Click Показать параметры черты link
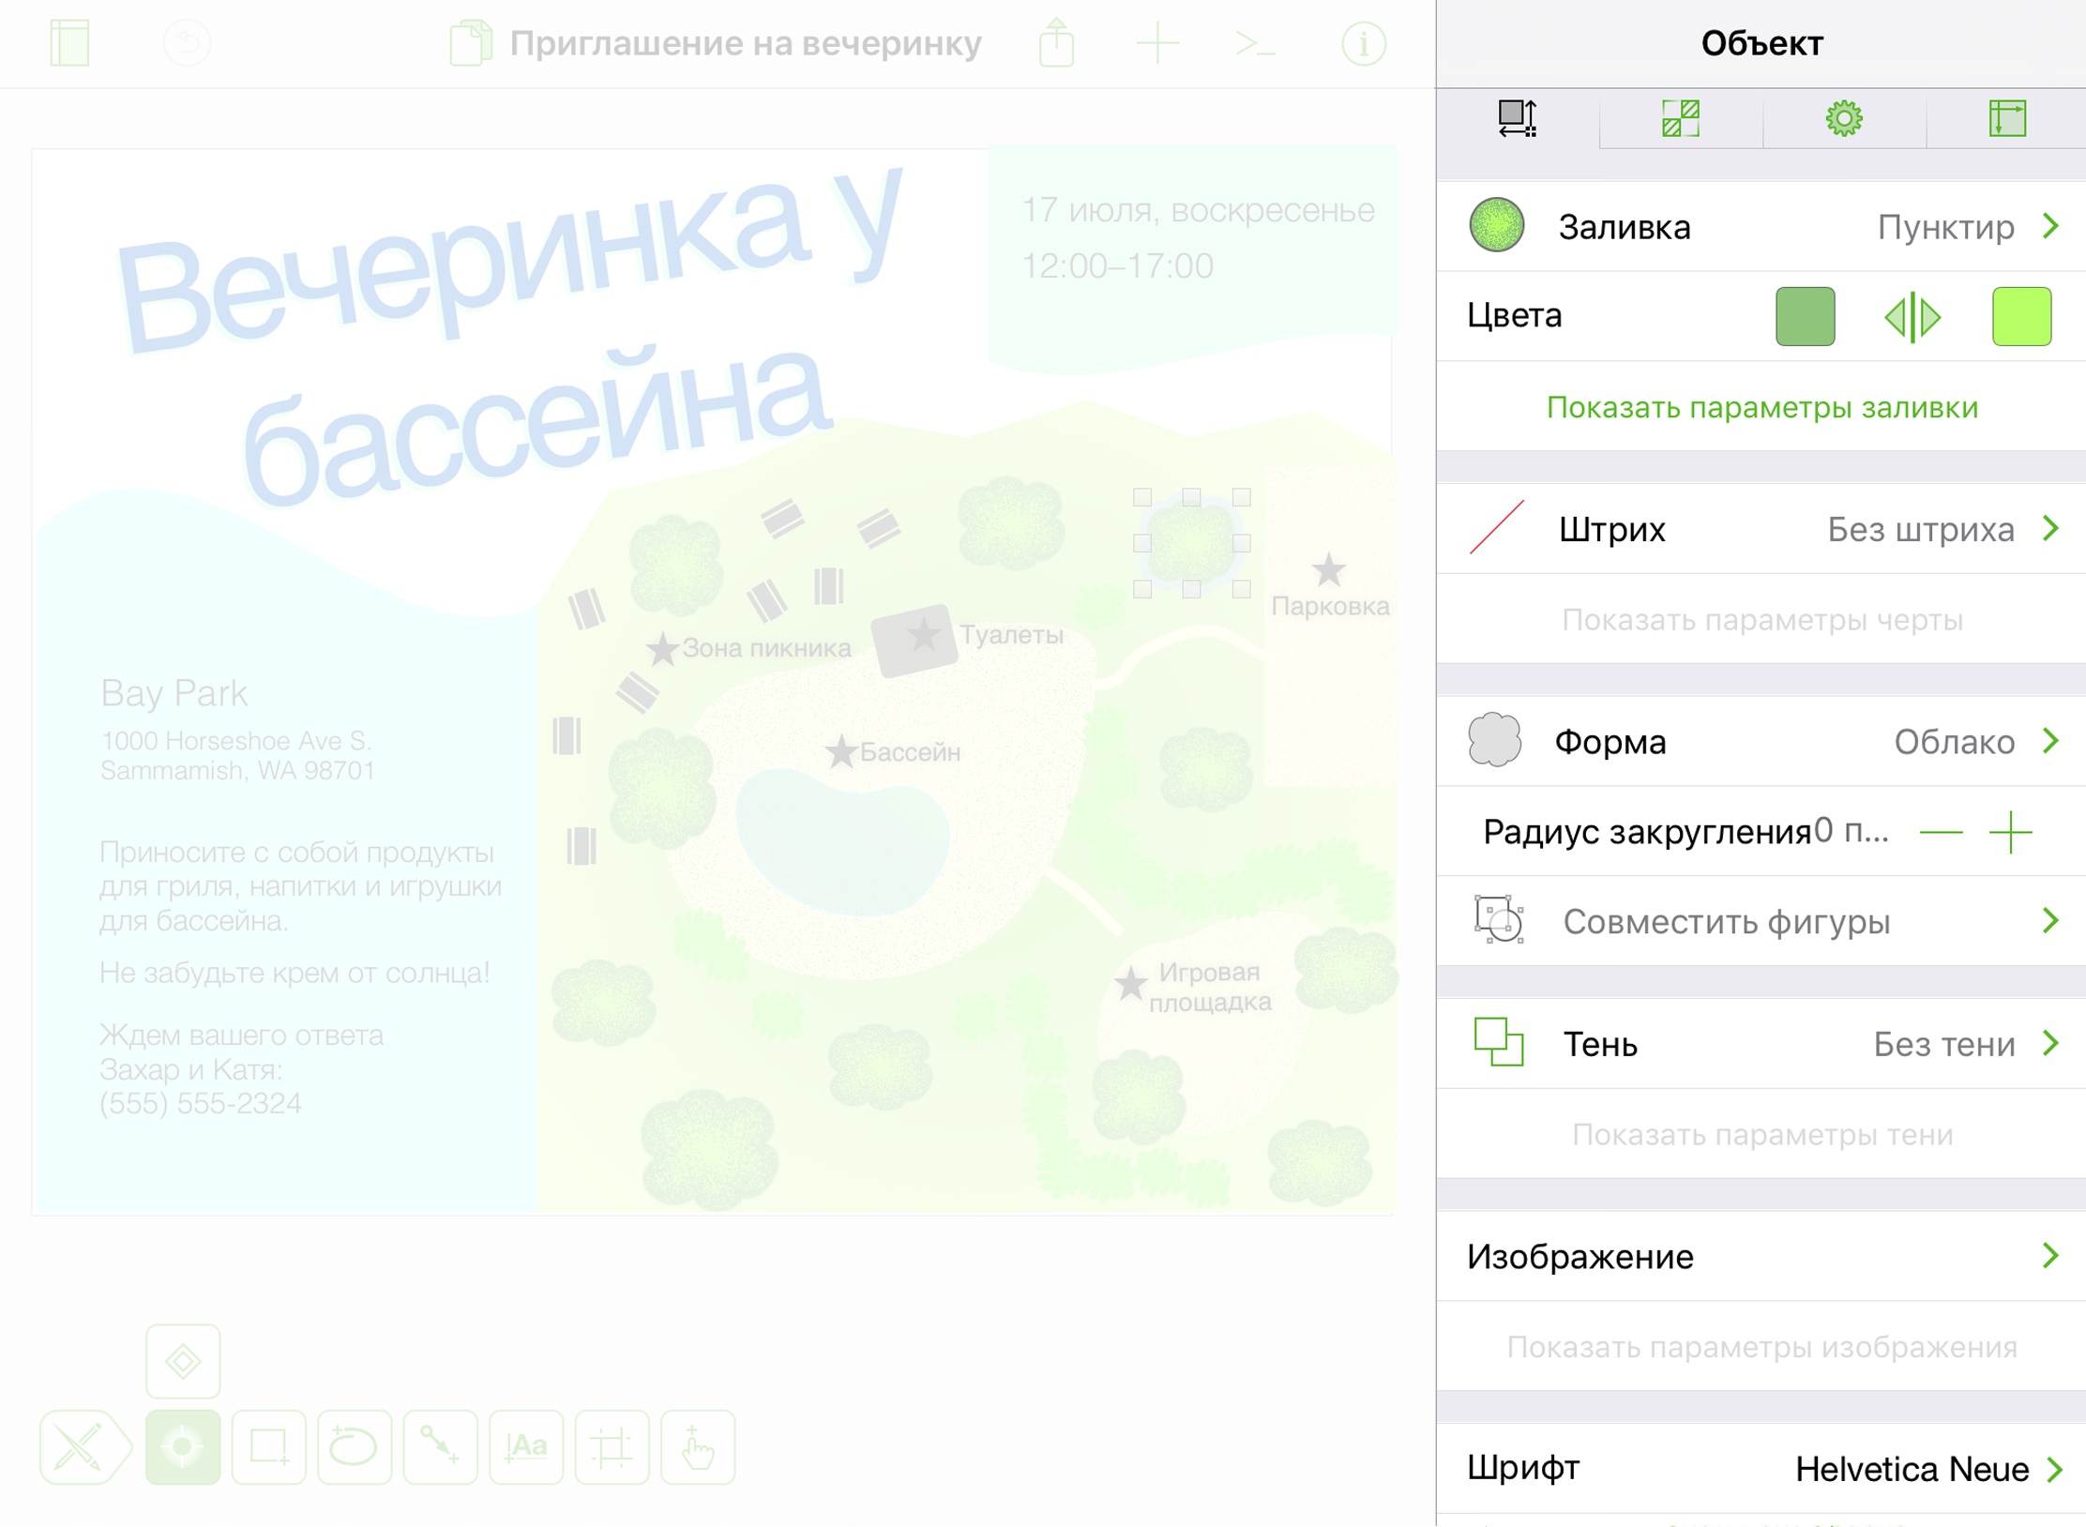2086x1527 pixels. tap(1761, 619)
